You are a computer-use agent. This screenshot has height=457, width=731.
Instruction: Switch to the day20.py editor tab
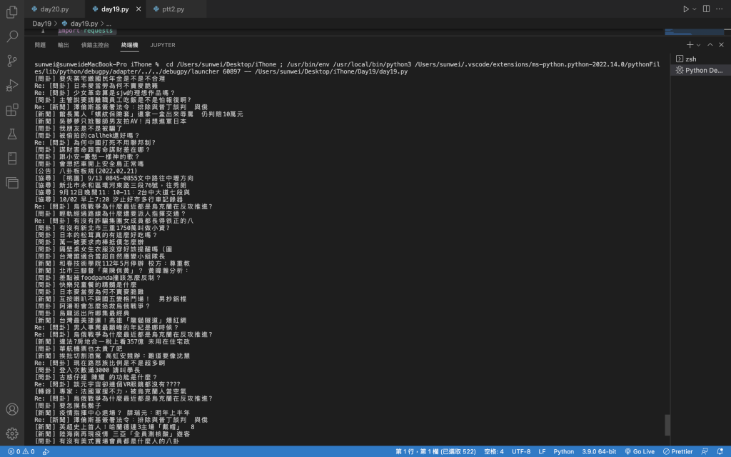point(54,9)
